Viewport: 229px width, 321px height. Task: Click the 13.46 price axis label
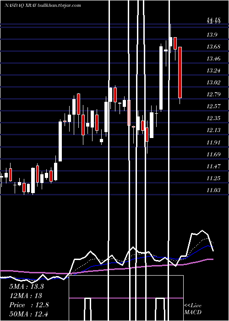pos(213,59)
